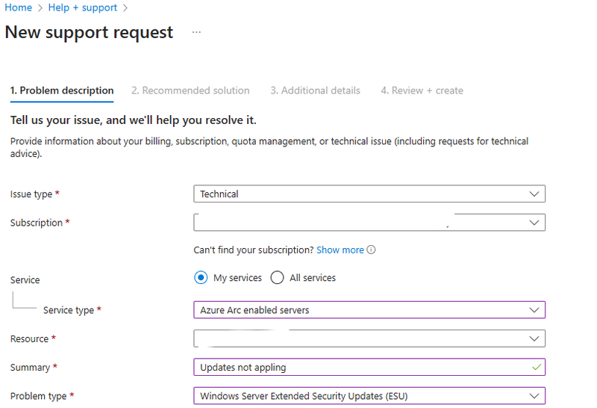
Task: Select the All services radio button
Action: pyautogui.click(x=278, y=278)
